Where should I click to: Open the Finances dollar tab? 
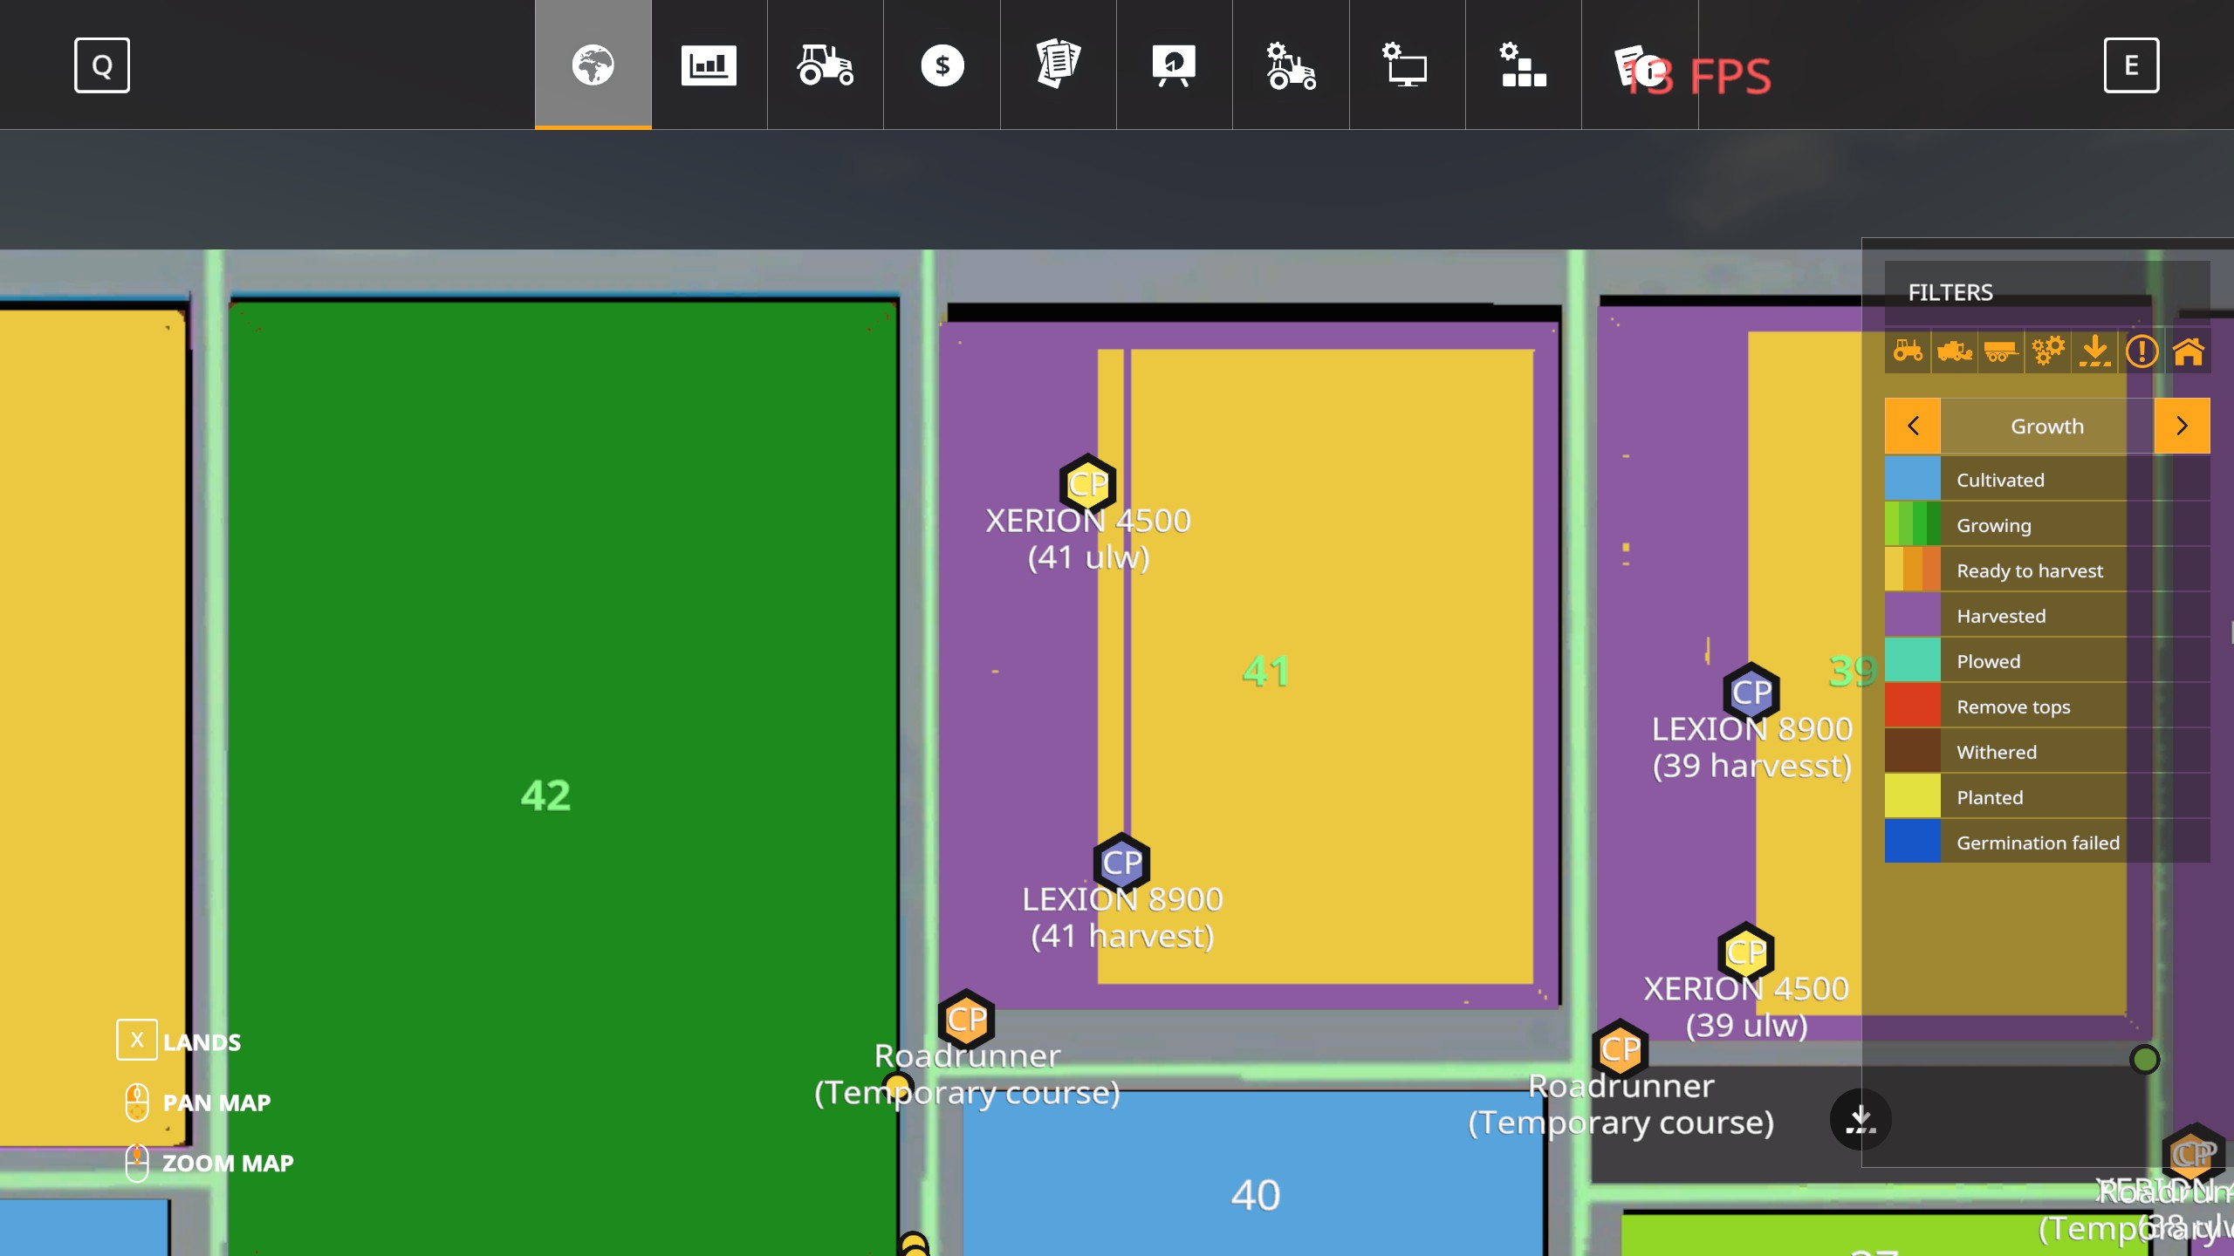[942, 65]
